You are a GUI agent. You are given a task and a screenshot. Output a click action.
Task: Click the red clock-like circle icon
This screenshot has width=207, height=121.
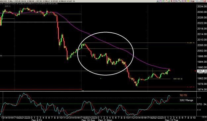tap(174, 1)
